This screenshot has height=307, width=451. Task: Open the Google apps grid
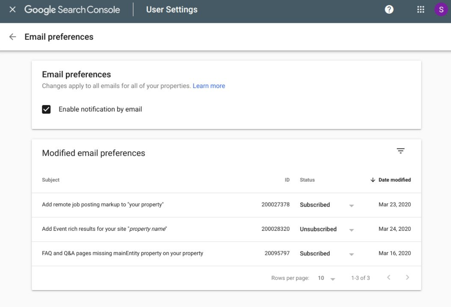[420, 9]
